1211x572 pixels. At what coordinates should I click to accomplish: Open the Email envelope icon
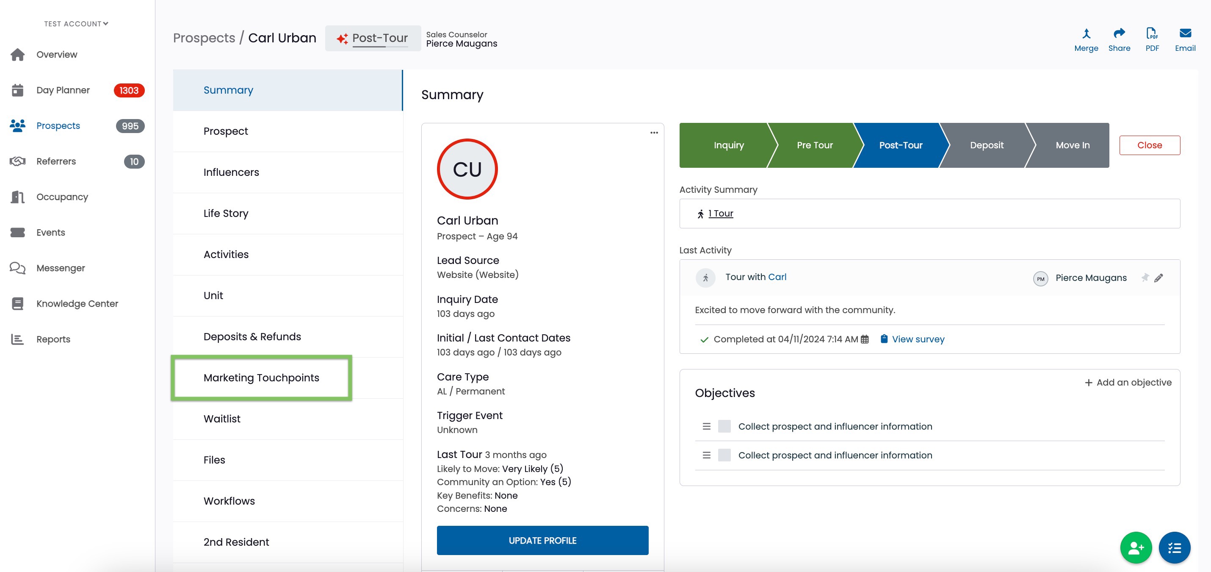point(1185,33)
